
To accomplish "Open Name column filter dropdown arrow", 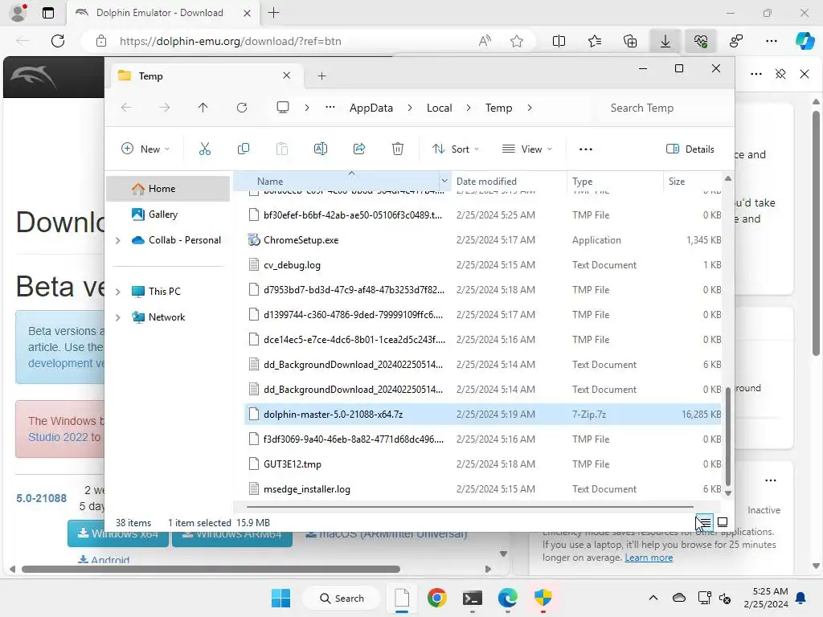I will click(444, 181).
